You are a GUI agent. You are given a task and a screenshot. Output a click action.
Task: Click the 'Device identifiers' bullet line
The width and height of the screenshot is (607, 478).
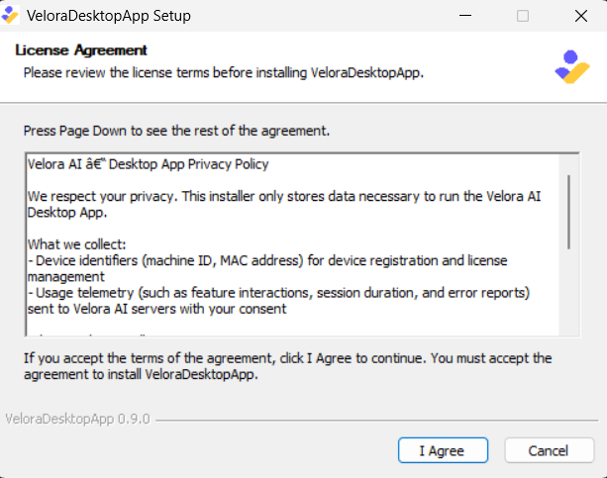[x=267, y=268]
